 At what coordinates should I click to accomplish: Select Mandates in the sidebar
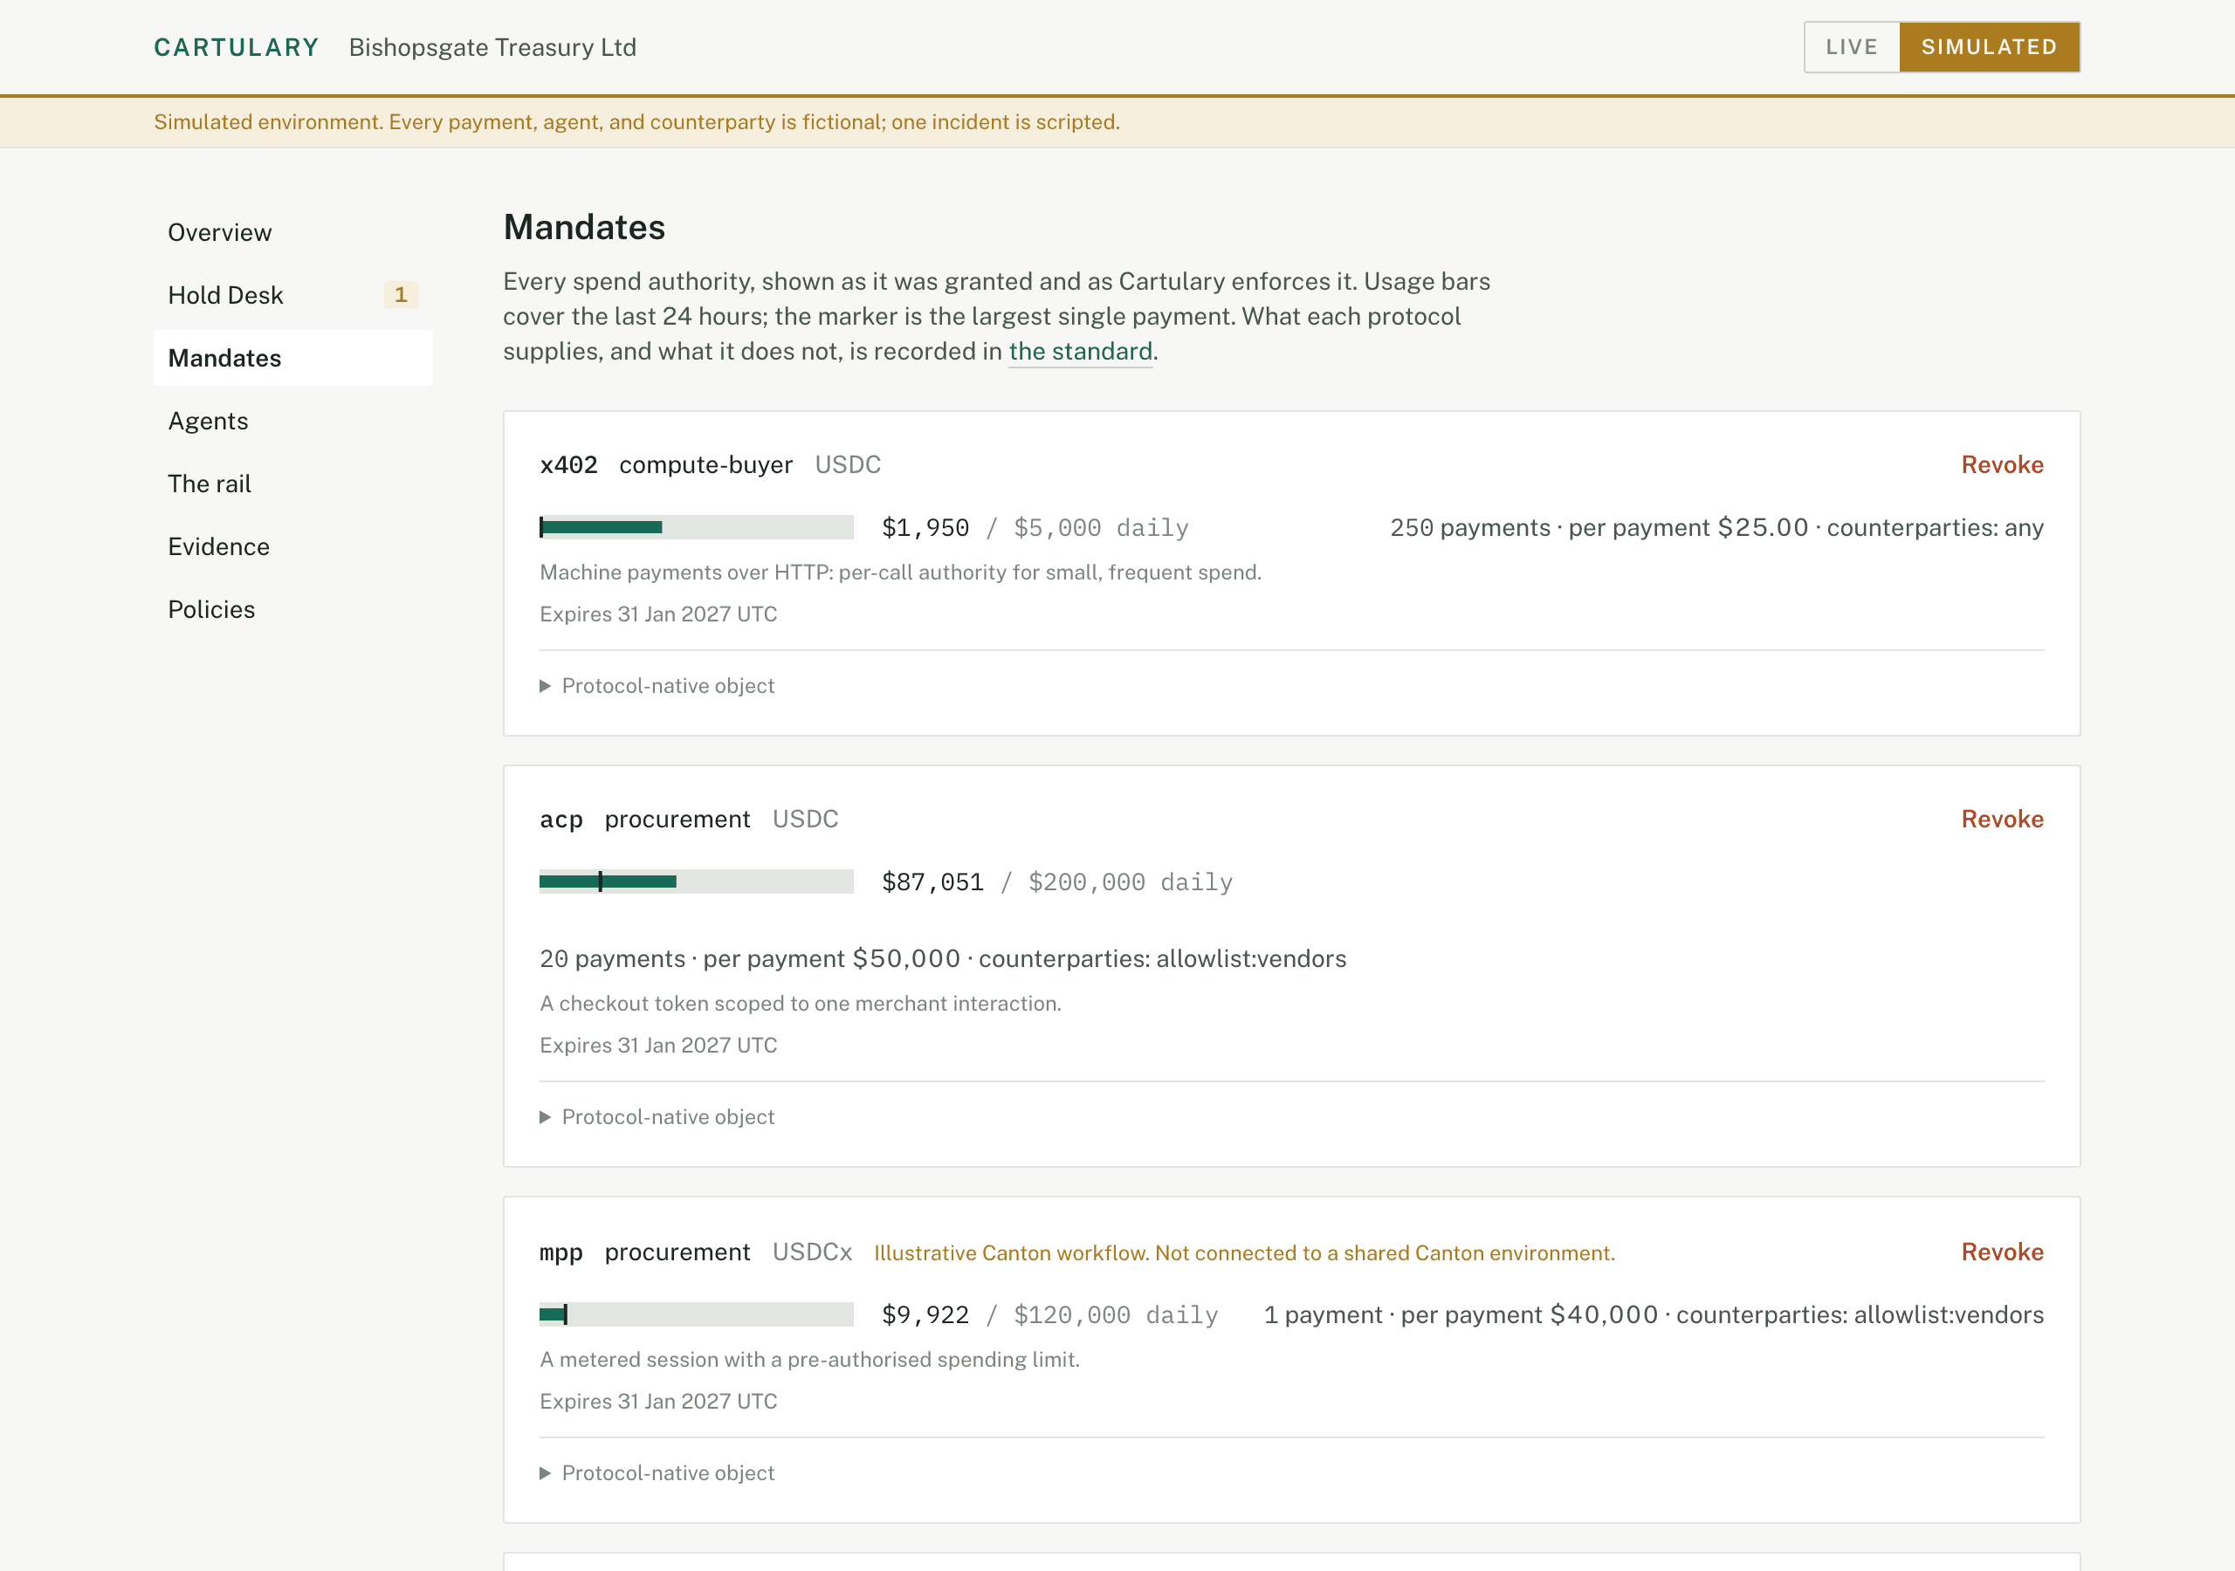293,358
